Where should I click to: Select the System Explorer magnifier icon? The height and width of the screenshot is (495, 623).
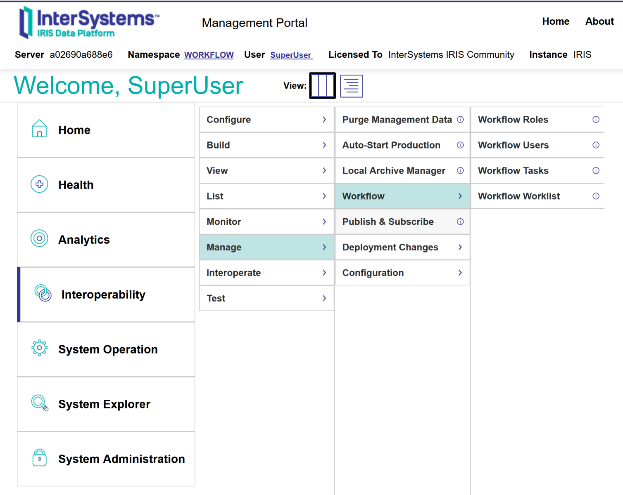[39, 403]
